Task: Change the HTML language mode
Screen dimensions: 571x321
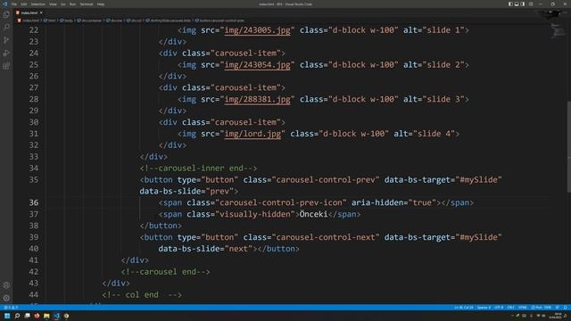Action: [523, 308]
